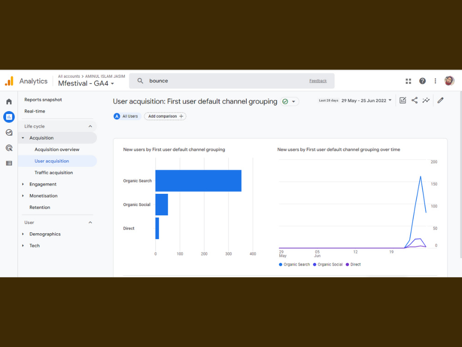The height and width of the screenshot is (347, 462).
Task: Open the Insights sparkline icon
Action: pyautogui.click(x=426, y=100)
